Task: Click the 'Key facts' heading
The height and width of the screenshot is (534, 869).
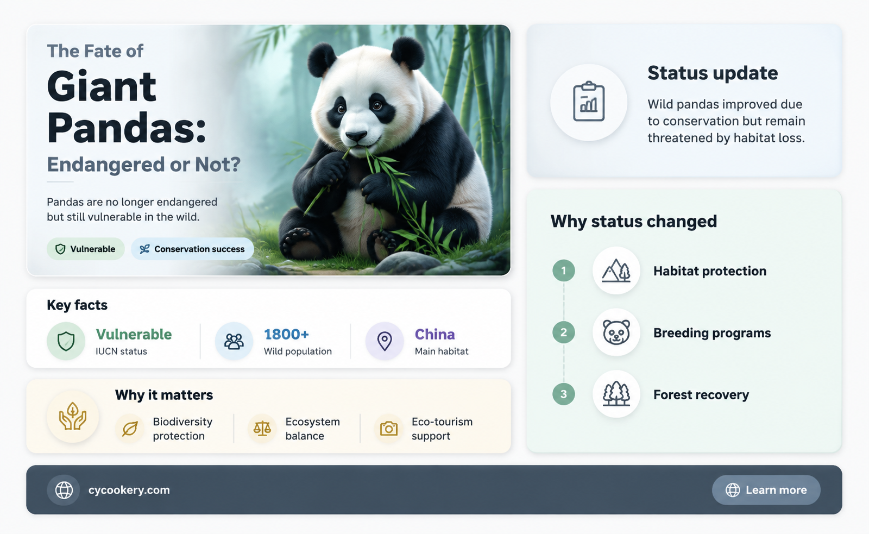Action: coord(77,305)
